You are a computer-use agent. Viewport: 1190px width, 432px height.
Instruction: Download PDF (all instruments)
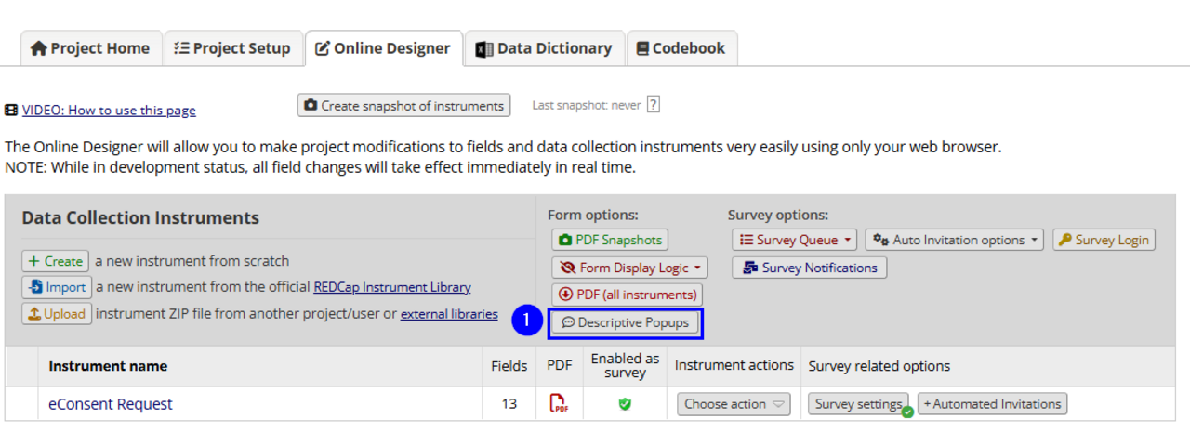pos(627,295)
